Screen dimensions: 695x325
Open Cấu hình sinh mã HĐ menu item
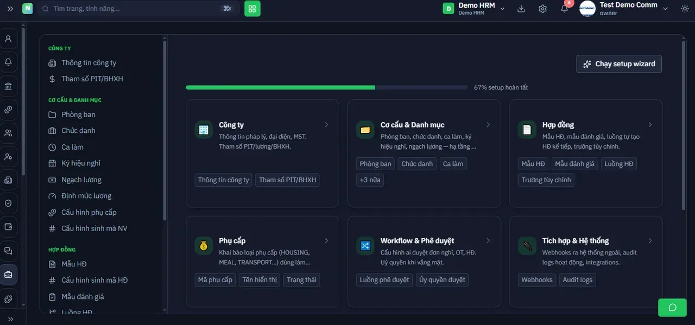(94, 281)
